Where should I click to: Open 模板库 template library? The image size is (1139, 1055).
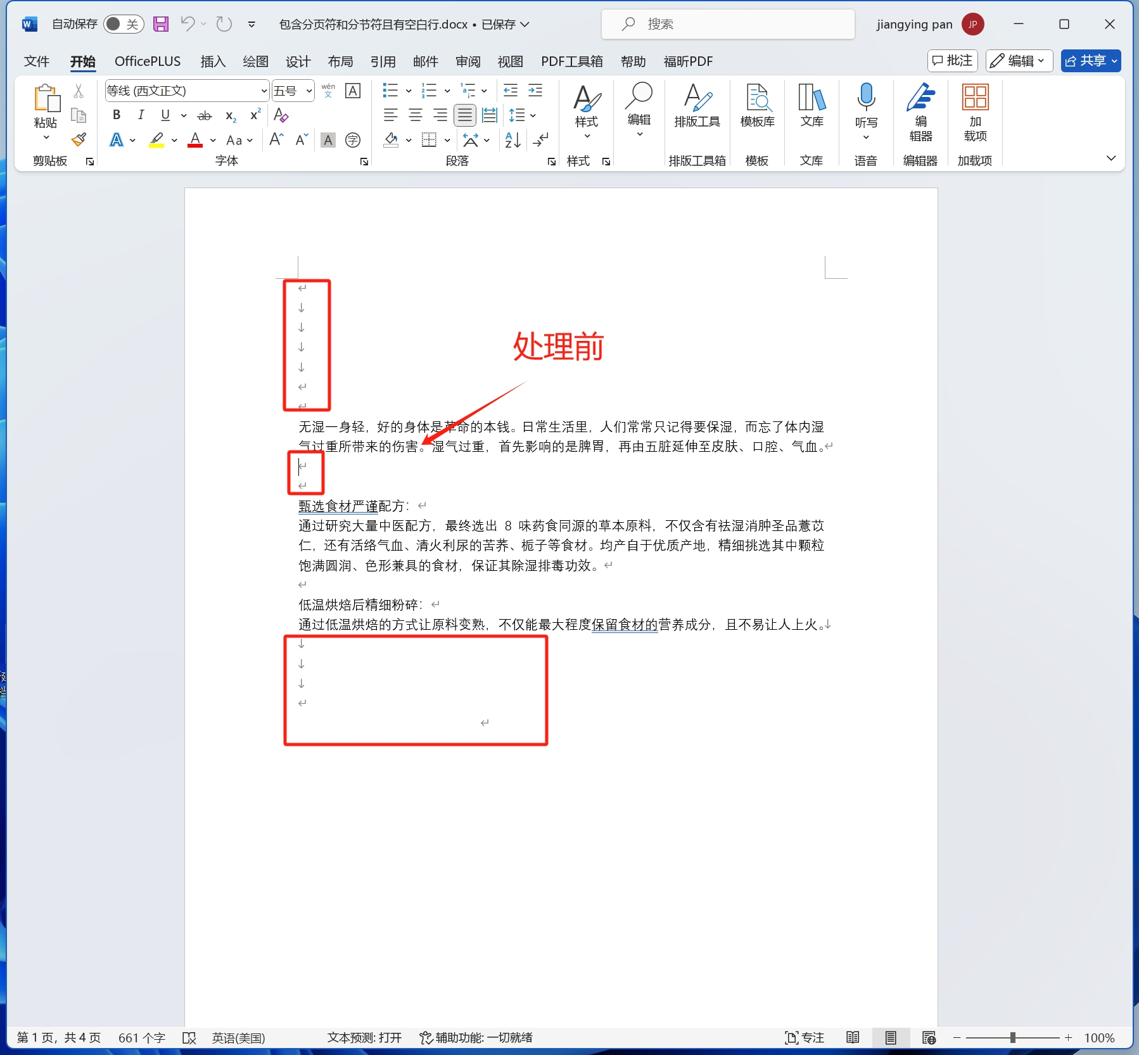click(x=758, y=106)
